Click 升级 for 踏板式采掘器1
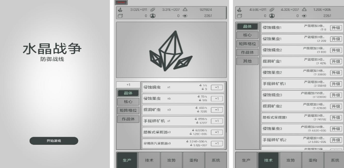344x168 pixels. pos(336,118)
